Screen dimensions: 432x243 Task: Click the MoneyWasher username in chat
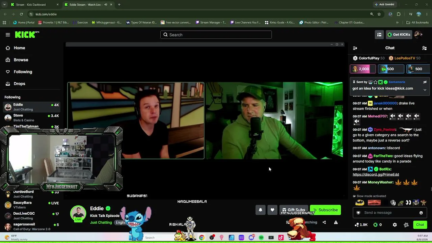point(381,182)
